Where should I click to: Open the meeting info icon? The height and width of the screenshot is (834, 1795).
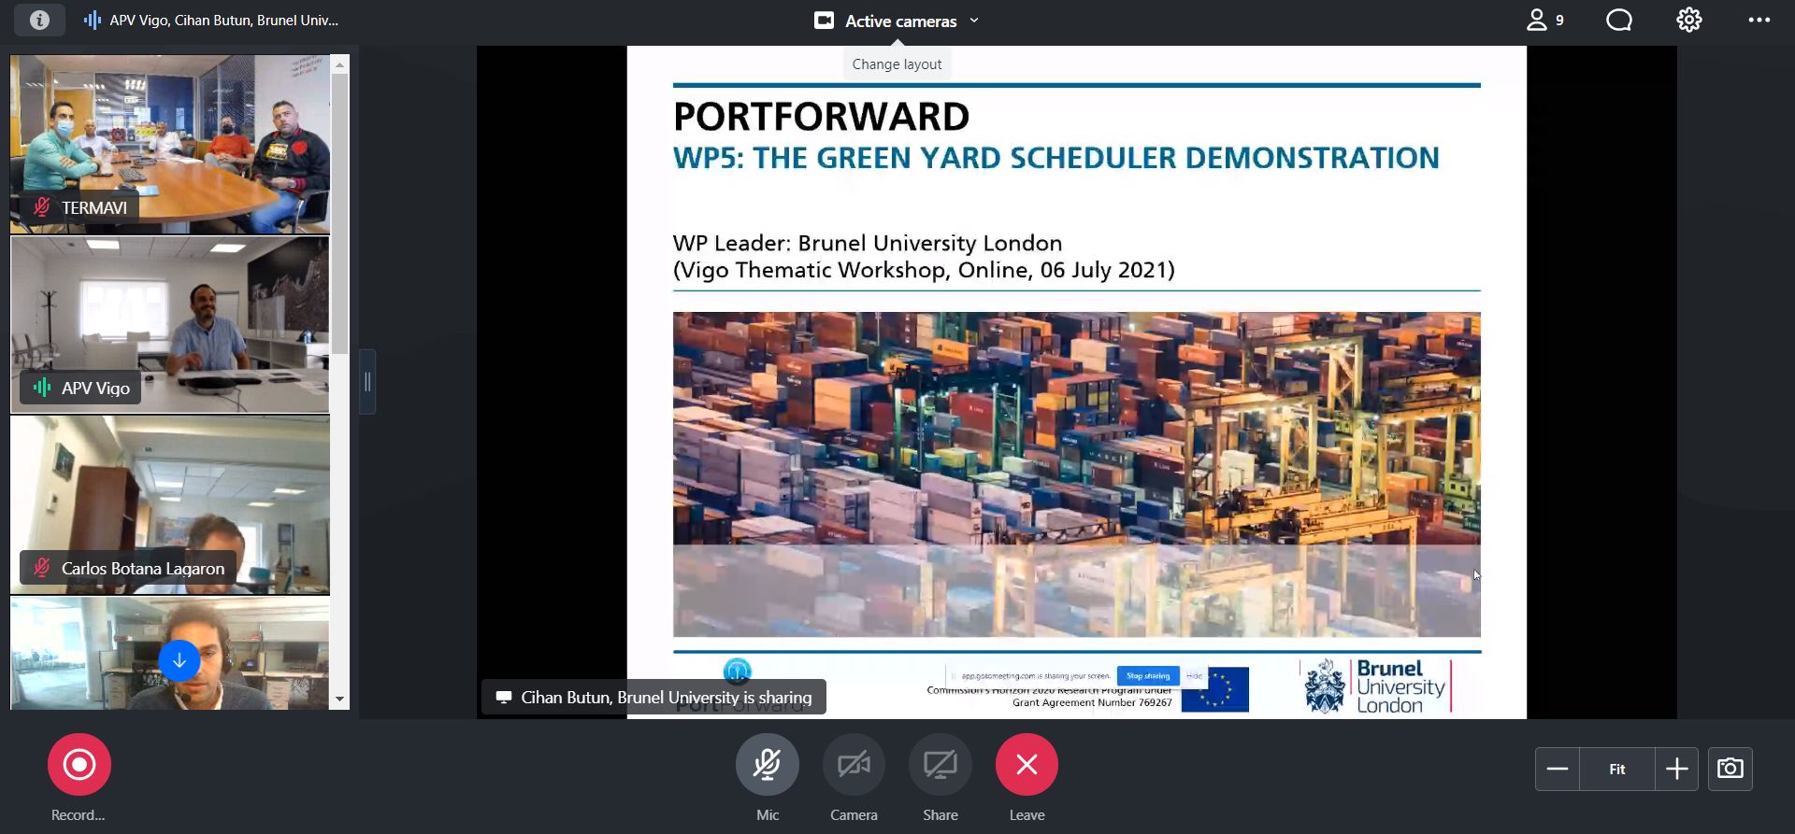pos(39,20)
